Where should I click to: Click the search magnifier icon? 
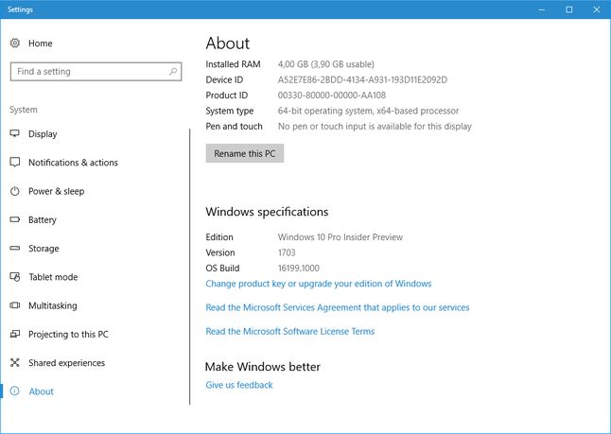click(173, 71)
